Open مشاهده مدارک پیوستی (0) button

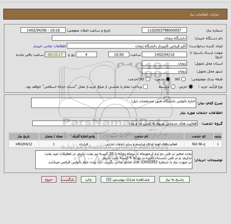click(x=128, y=180)
